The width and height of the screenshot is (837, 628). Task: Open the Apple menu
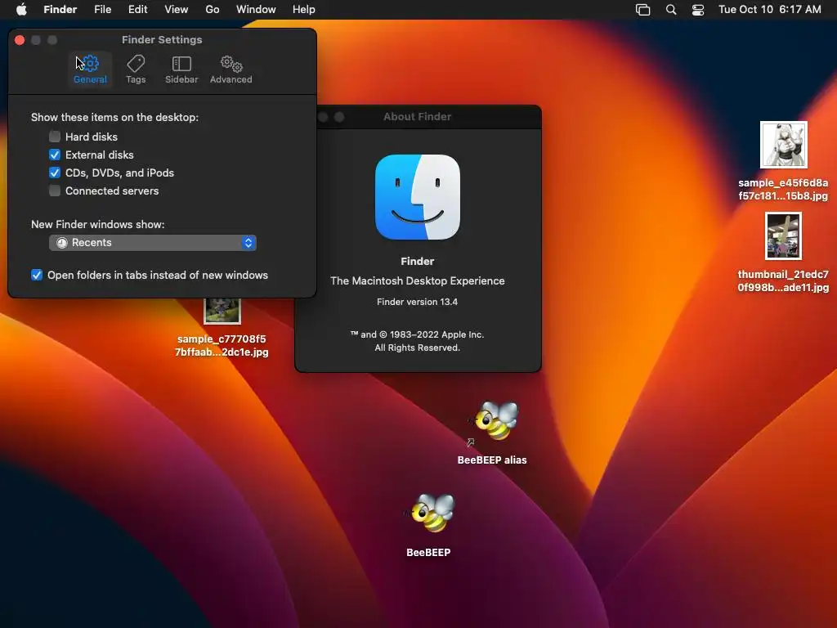21,10
